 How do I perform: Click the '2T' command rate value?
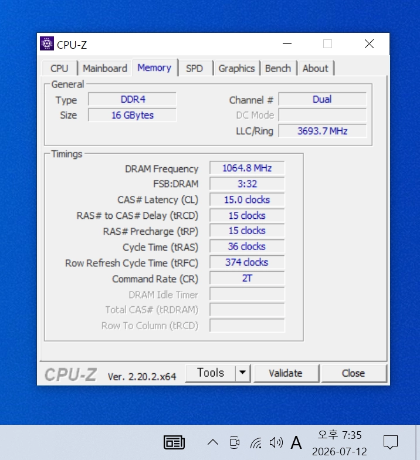click(x=247, y=278)
